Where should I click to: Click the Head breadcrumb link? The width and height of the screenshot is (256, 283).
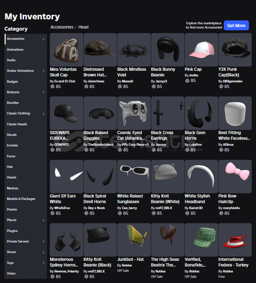[83, 27]
